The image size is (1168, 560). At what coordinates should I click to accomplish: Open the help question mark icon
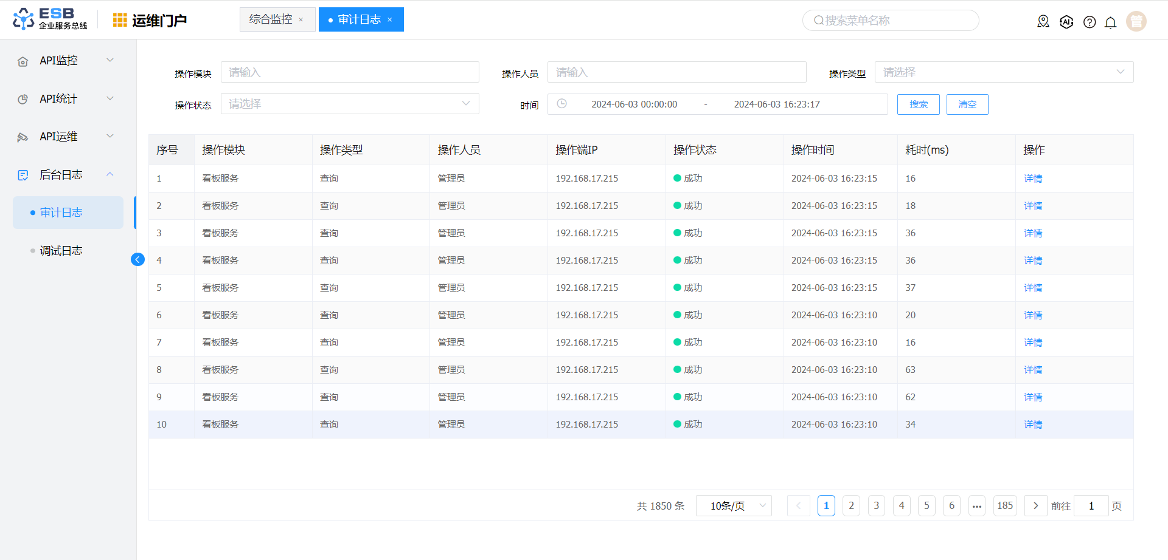[1089, 22]
